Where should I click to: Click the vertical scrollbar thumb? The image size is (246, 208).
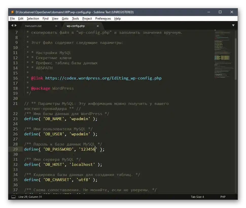point(236,59)
